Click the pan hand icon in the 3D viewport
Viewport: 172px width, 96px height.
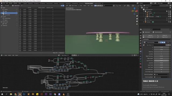click(x=137, y=19)
